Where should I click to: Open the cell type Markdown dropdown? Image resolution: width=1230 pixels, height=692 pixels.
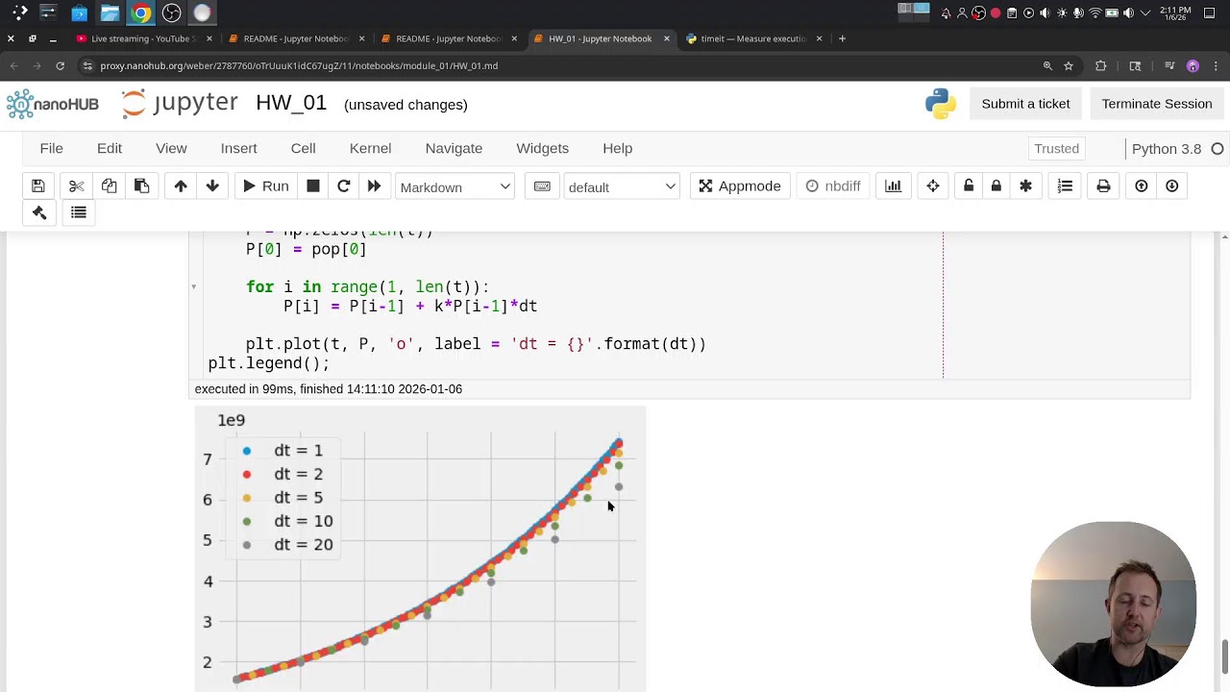pos(455,186)
